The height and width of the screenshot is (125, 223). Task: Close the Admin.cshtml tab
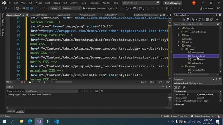click(27, 15)
